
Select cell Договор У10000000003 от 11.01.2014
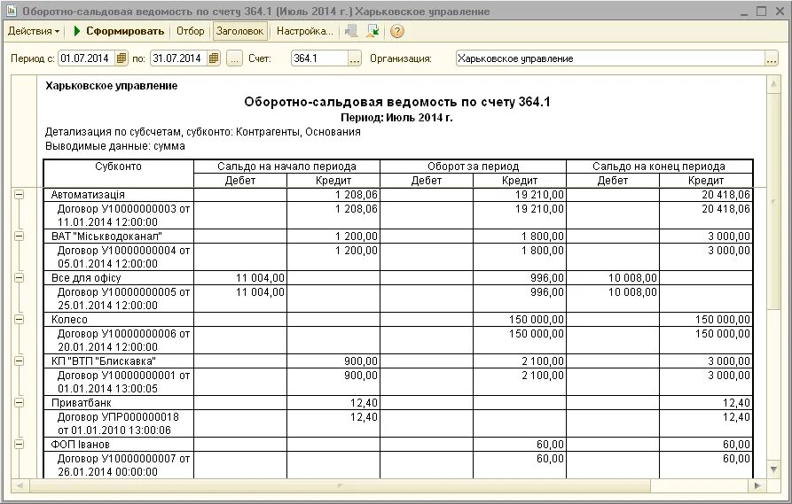tap(119, 215)
